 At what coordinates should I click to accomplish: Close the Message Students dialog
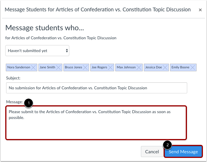(200, 10)
